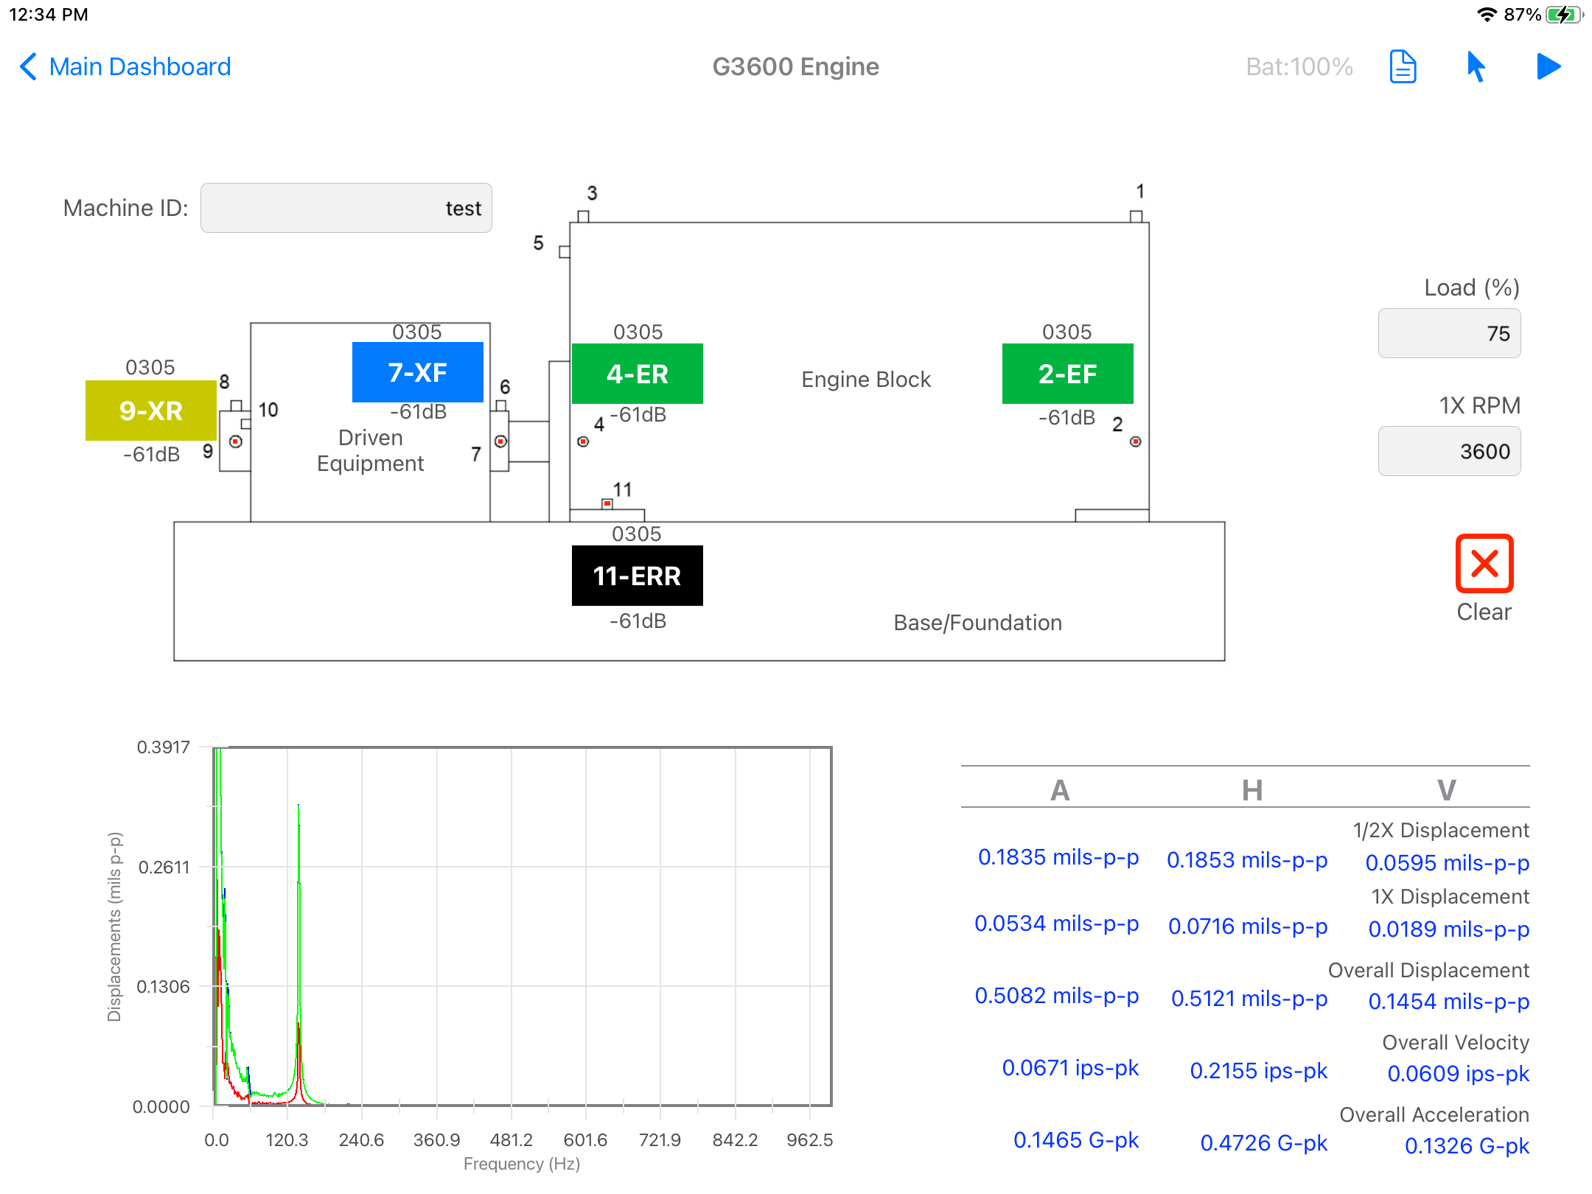Image resolution: width=1592 pixels, height=1194 pixels.
Task: Tap measurement point 5 square marker
Action: [565, 252]
